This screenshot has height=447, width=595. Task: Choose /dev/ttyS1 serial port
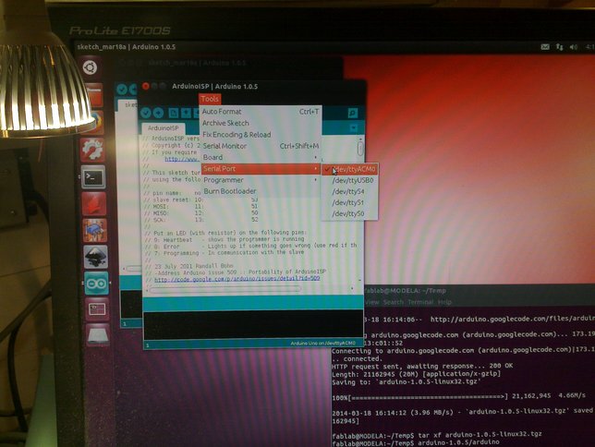[x=349, y=202]
